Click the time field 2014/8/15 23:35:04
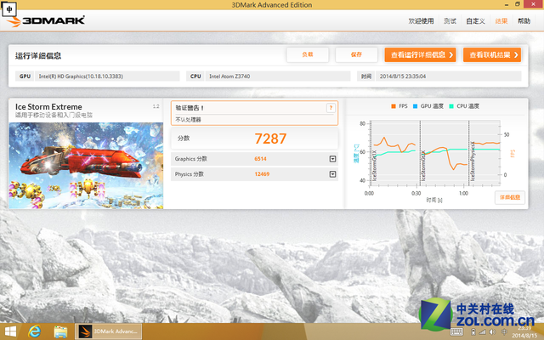 coord(448,76)
